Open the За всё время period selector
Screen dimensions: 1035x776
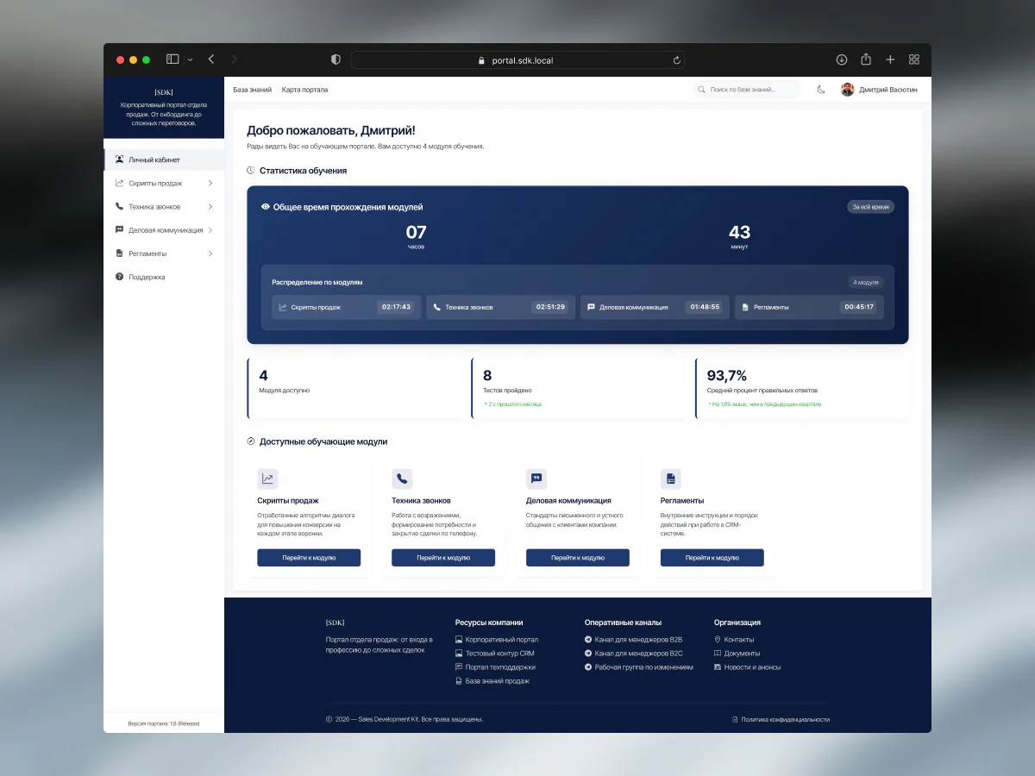click(870, 207)
